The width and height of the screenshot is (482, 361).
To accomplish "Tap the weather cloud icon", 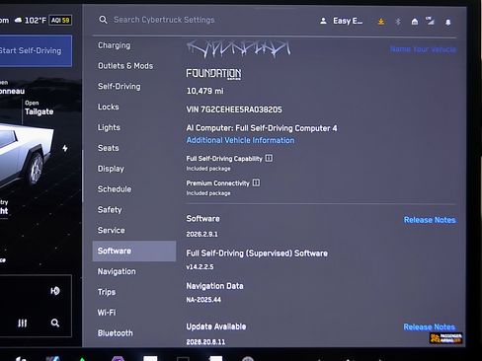I will click(19, 21).
